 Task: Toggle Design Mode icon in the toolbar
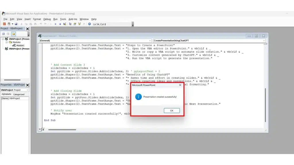point(65,24)
